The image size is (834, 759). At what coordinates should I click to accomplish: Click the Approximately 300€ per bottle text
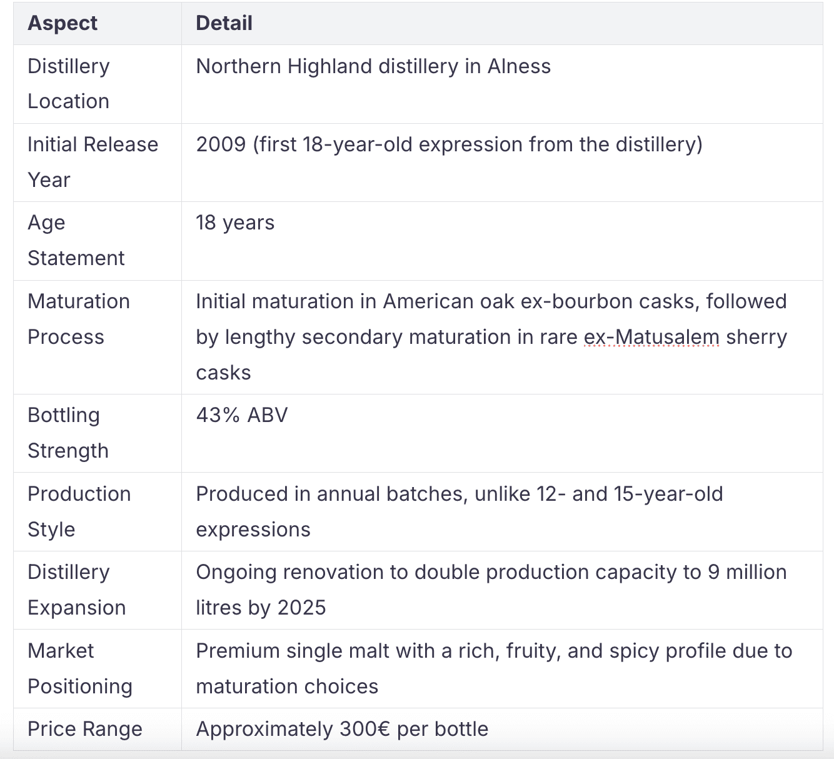(x=342, y=729)
